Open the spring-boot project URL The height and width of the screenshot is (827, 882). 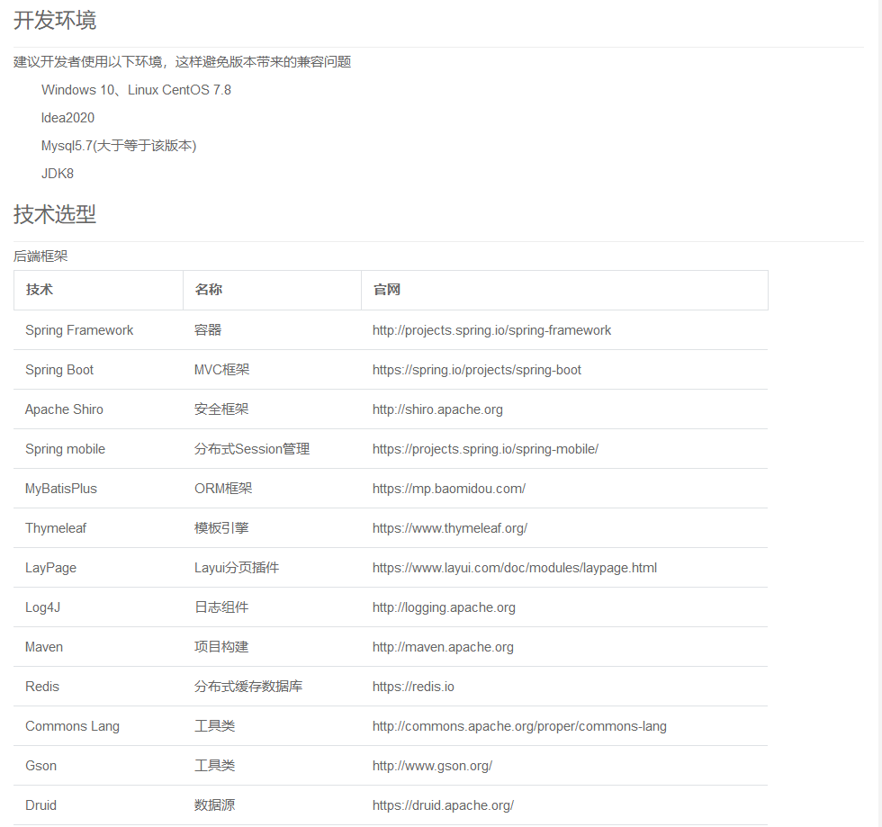[476, 370]
